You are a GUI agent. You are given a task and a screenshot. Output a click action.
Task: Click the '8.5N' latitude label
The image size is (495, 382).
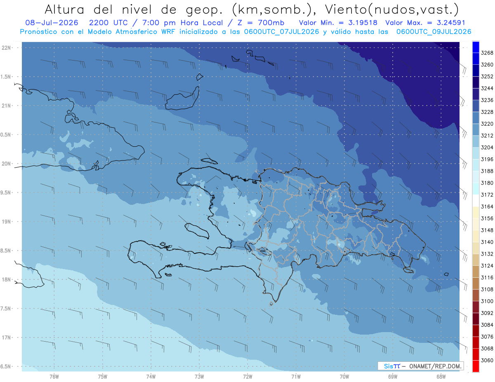pyautogui.click(x=5, y=251)
